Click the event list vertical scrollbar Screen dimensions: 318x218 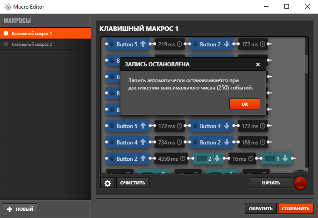(307, 64)
